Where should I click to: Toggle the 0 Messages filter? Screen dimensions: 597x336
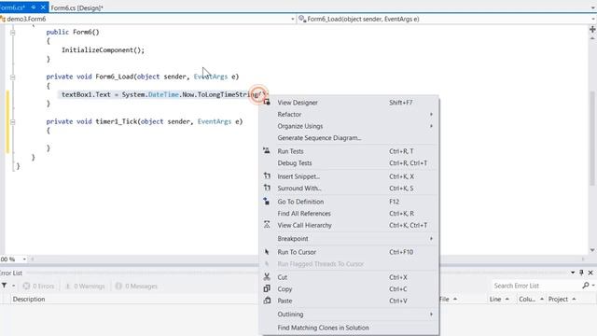[136, 287]
